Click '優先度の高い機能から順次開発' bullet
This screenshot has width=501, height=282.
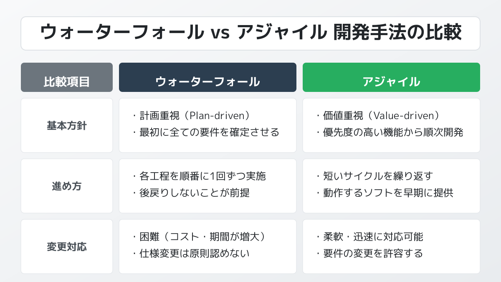(393, 133)
